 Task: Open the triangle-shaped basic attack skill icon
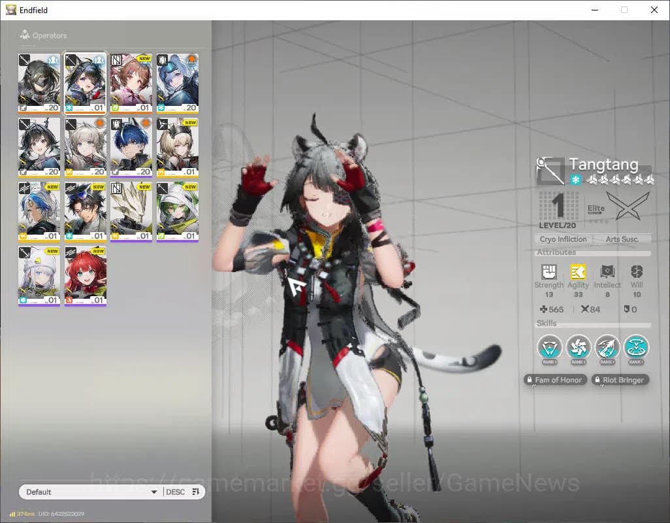point(549,346)
